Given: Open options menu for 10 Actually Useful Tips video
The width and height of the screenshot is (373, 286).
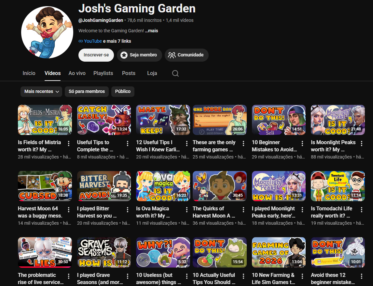Looking at the screenshot, I should 243,276.
